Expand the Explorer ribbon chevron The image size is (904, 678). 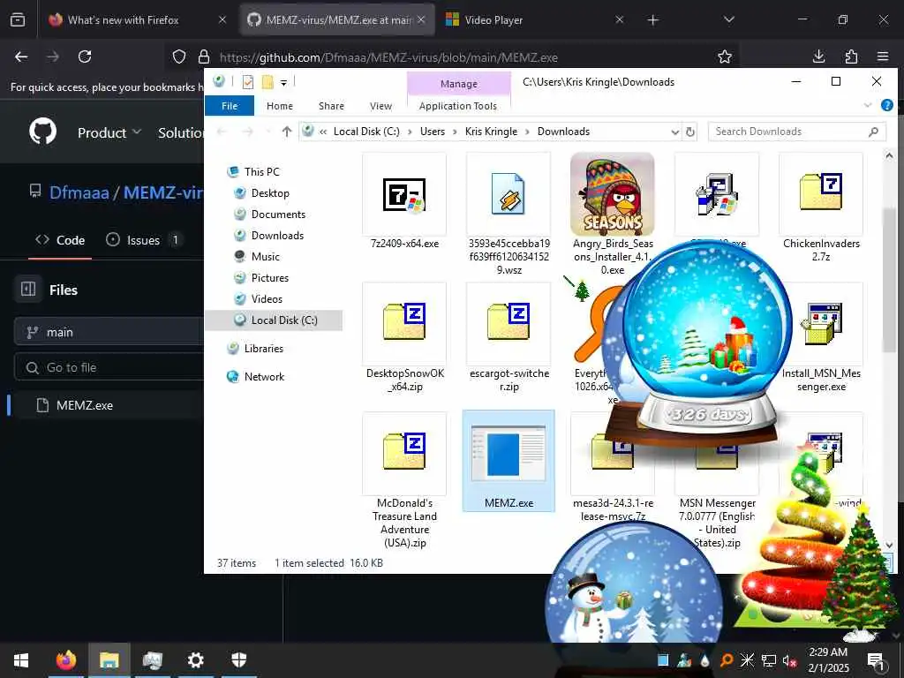[x=868, y=106]
